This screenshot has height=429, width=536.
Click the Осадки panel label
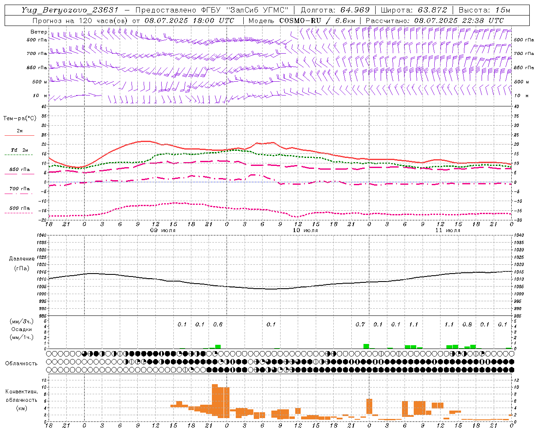tap(22, 329)
